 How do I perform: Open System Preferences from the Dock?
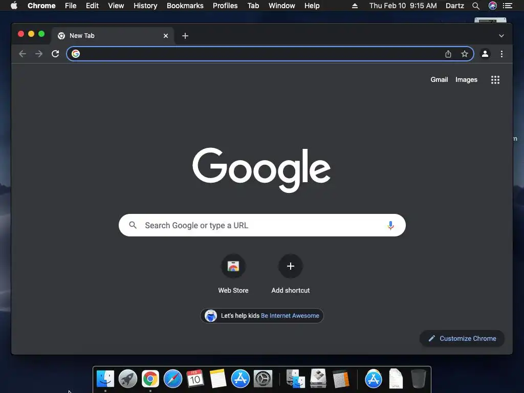pyautogui.click(x=263, y=379)
